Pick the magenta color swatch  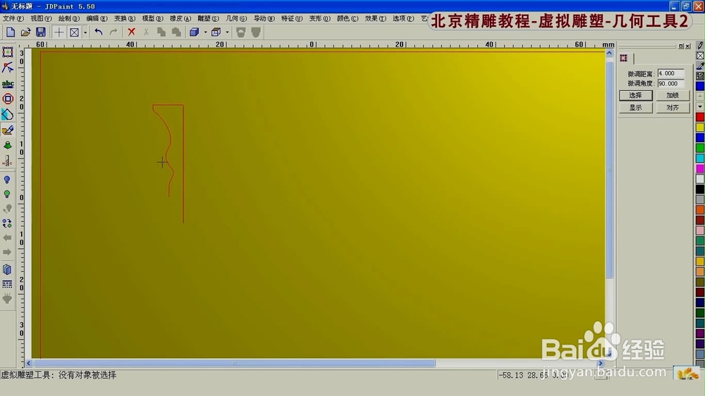click(x=700, y=168)
